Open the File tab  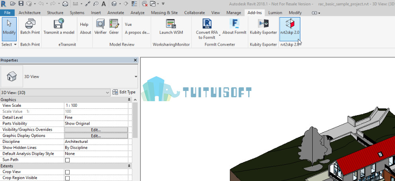7,13
